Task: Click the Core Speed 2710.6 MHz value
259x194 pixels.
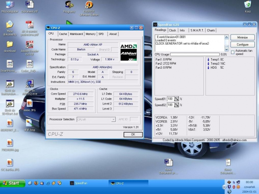Action: (81, 94)
